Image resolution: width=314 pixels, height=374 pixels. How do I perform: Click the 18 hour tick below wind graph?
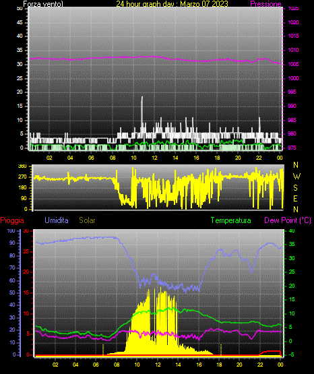pyautogui.click(x=217, y=158)
